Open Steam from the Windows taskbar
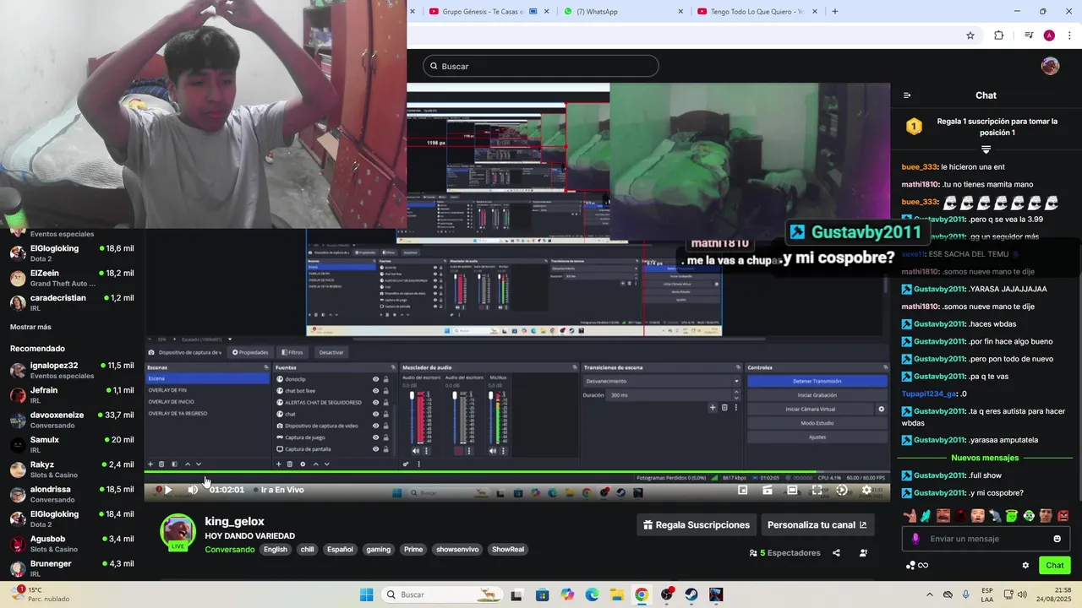 point(691,594)
